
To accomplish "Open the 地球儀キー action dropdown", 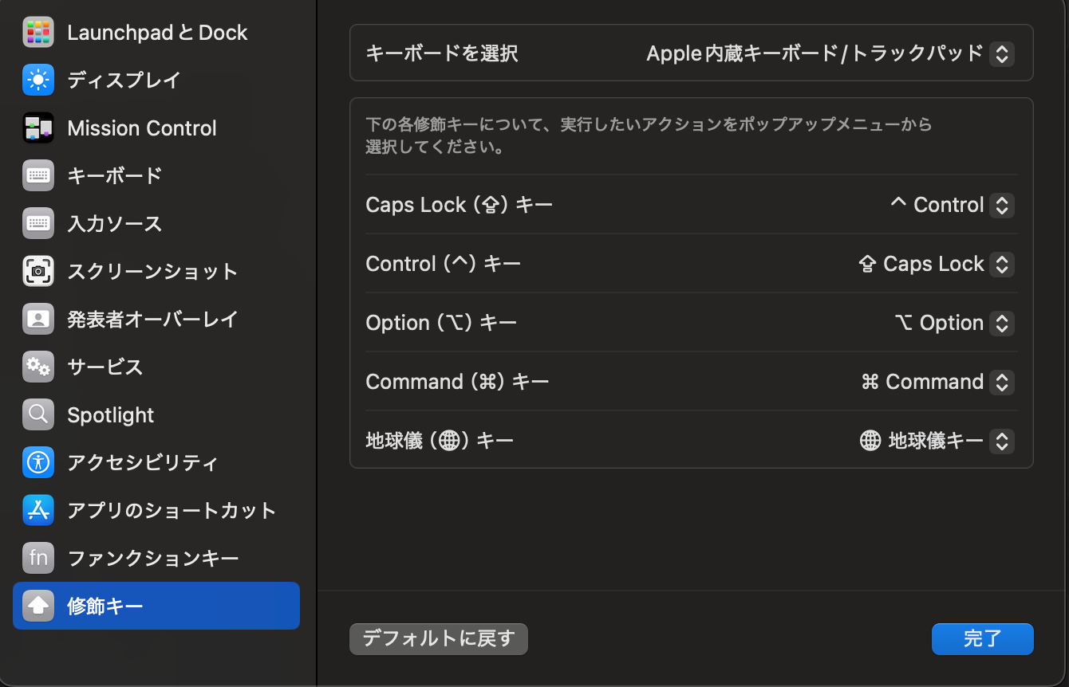I will [1002, 441].
